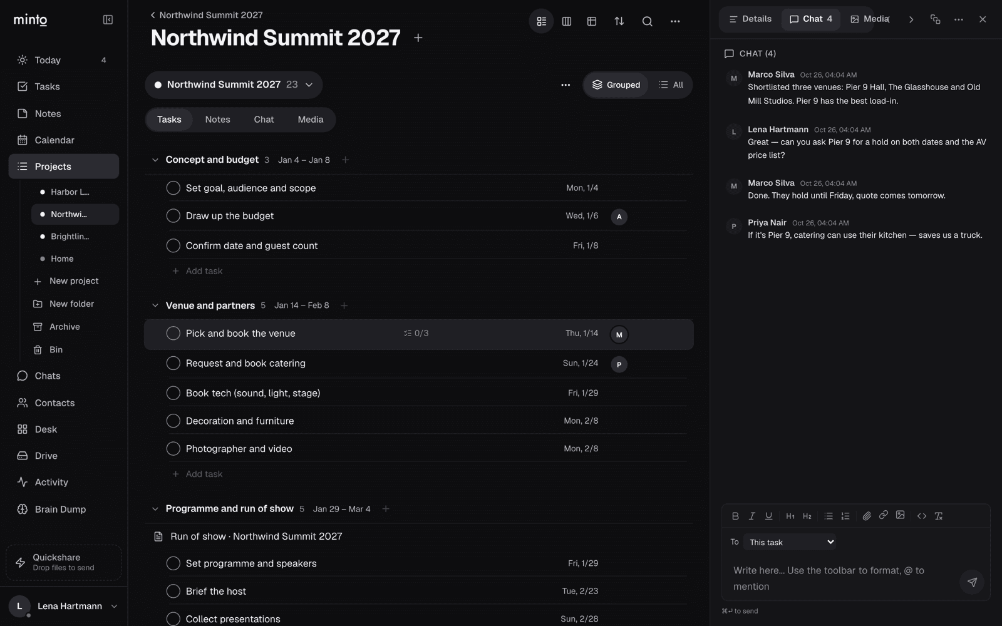Open Brain Dump in the sidebar
This screenshot has height=626, width=1002.
tap(64, 510)
